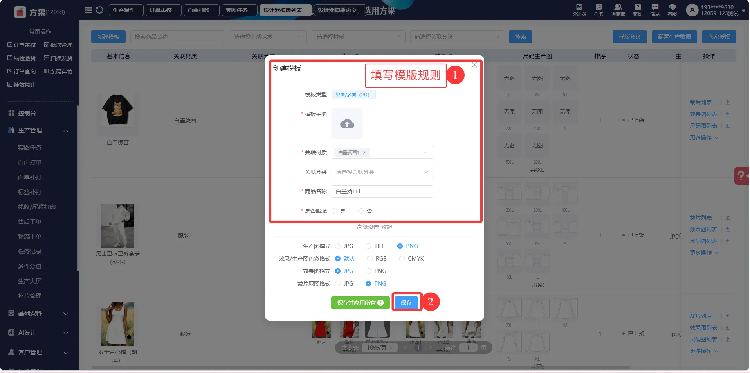
Task: Open the 邀商家 invite icon
Action: tap(618, 10)
